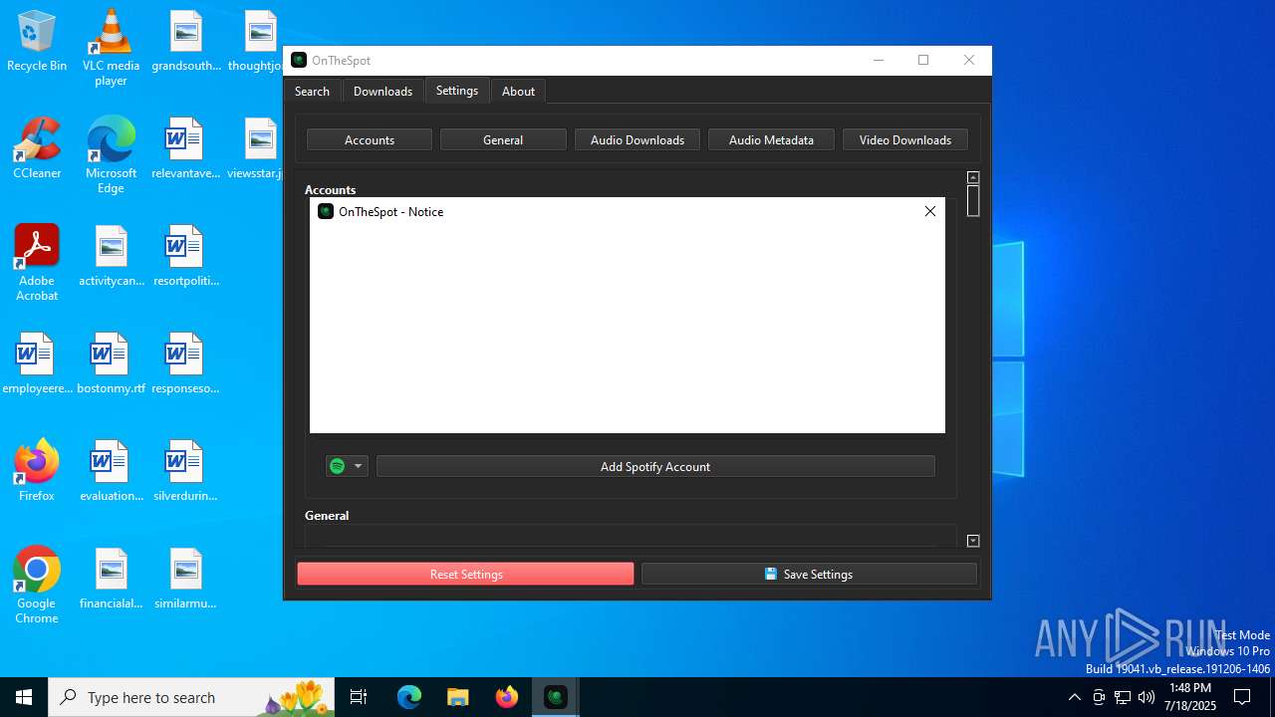The image size is (1275, 717).
Task: Close the OnTheSpot Notice dialog
Action: pos(930,211)
